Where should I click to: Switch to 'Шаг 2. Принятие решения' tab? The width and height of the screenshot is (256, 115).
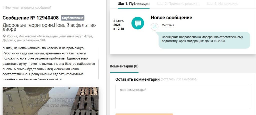[x=178, y=4]
